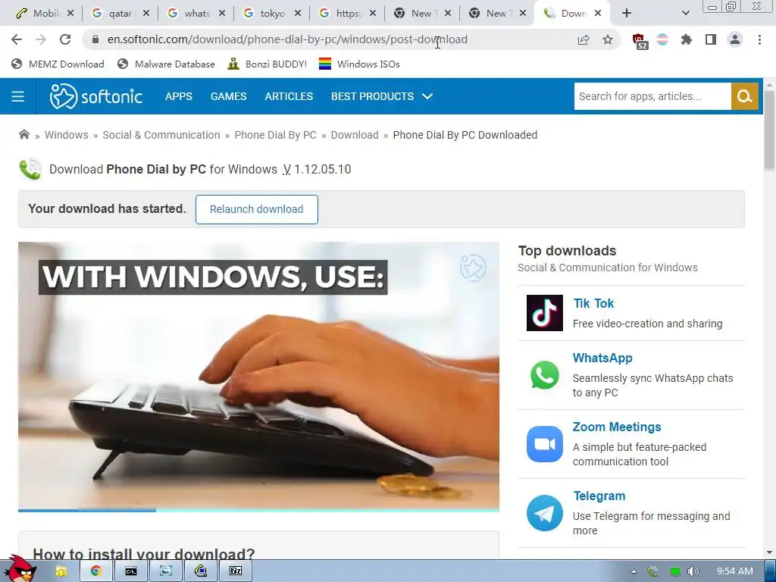Expand the Best Products dropdown
The image size is (776, 582).
click(x=382, y=96)
